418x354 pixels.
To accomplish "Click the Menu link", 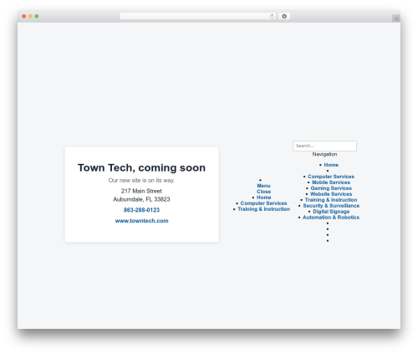I will (263, 186).
